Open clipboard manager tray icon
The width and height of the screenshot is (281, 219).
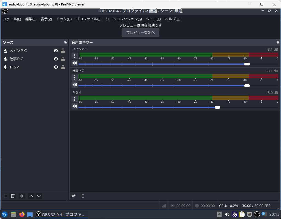[x=242, y=214]
